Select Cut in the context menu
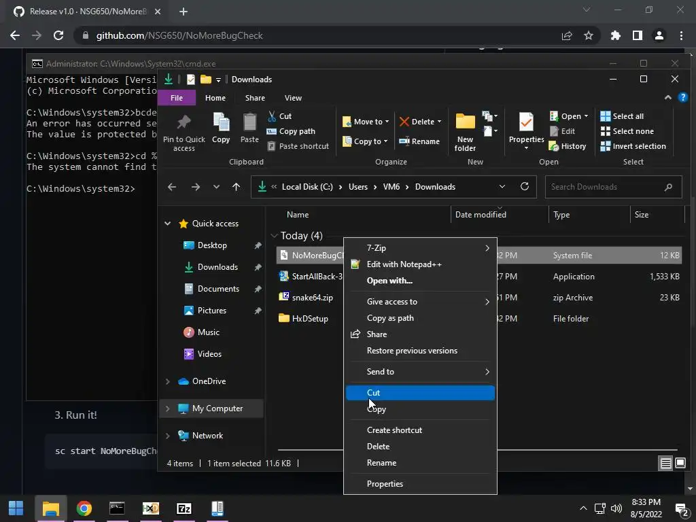 click(420, 393)
